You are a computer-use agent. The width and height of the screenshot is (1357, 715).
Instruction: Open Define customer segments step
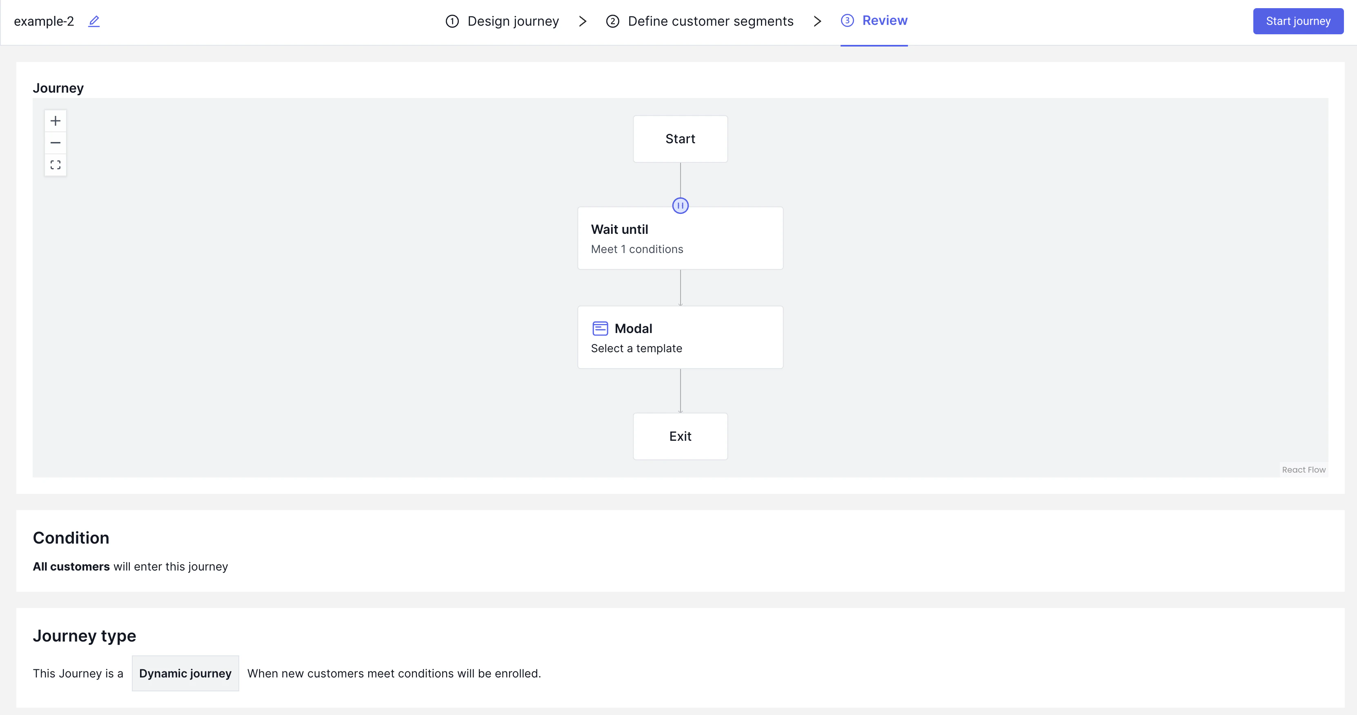click(x=710, y=21)
